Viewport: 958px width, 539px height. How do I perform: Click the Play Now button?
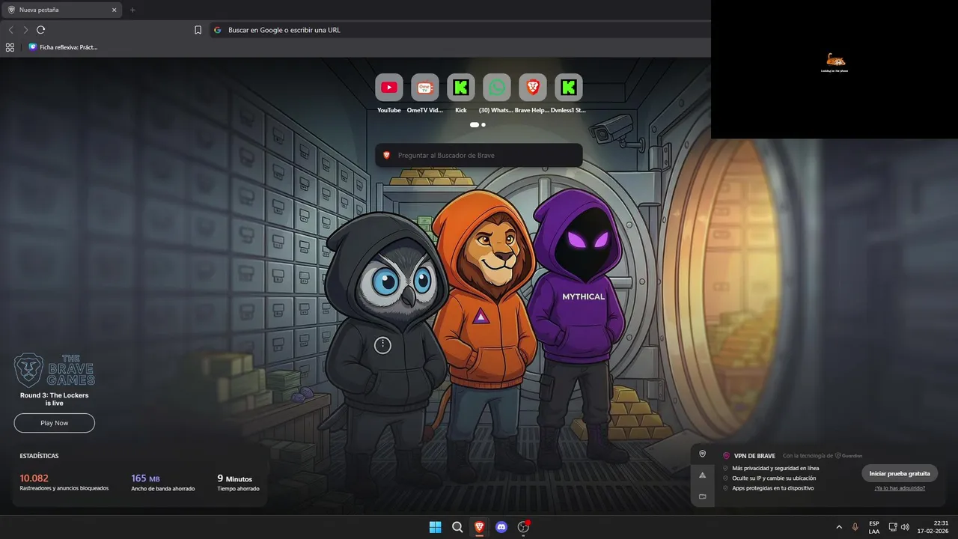54,423
